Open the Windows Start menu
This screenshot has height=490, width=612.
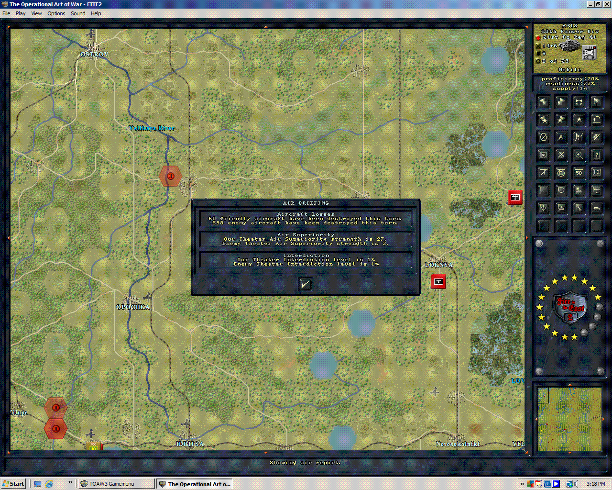point(13,484)
